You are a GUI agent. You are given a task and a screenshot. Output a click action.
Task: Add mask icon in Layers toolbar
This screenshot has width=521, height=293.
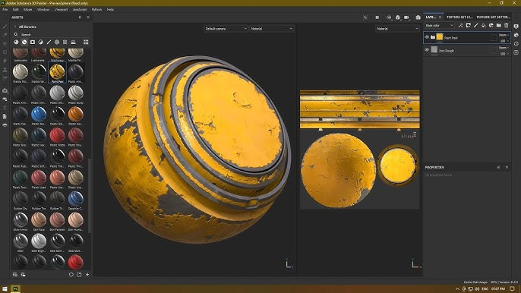[x=468, y=25]
